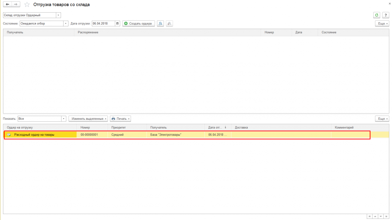Open the calendar picker for Дата отгрузки
Screen dimensions: 392x220
click(x=117, y=23)
